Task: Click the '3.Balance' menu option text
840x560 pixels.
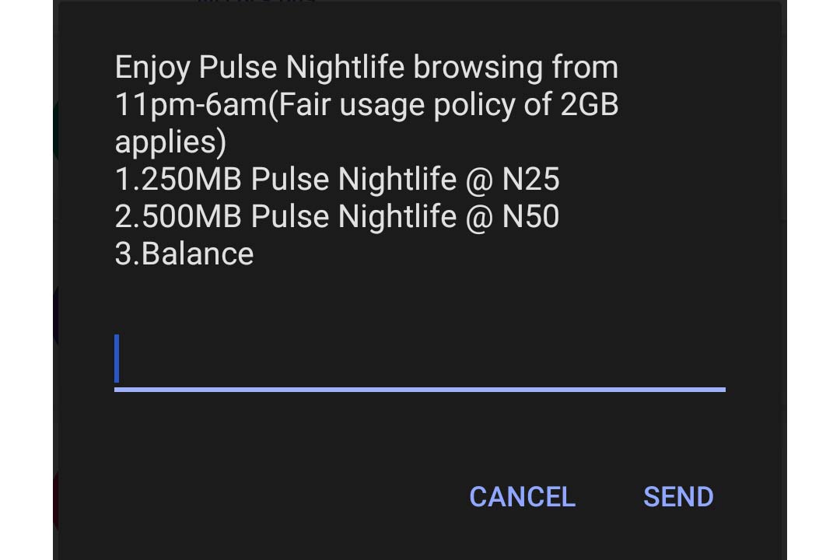Action: point(184,253)
